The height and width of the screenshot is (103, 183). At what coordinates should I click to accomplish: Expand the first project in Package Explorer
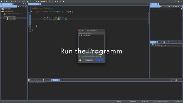pos(1,8)
